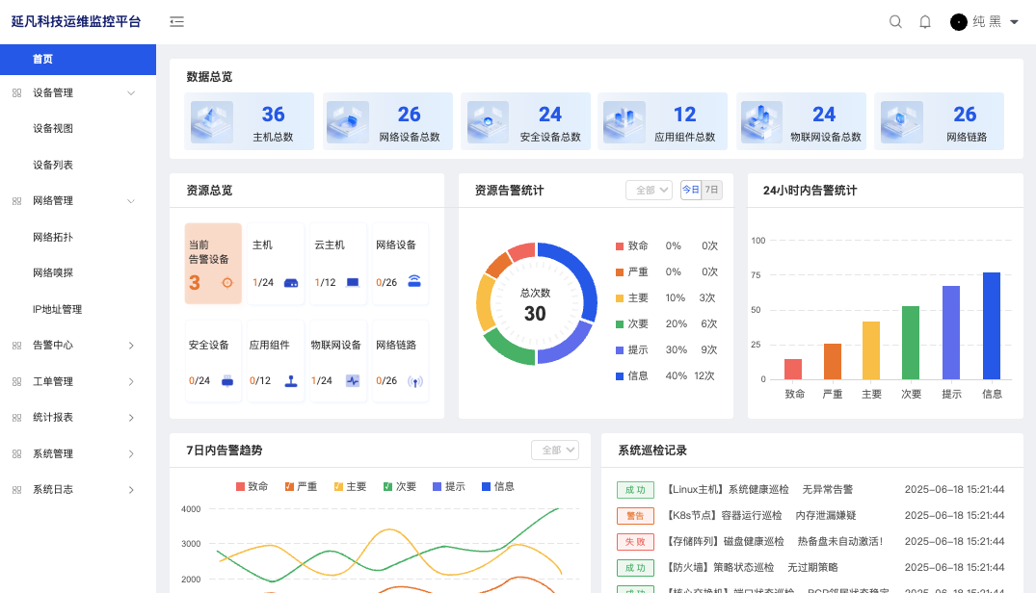Expand 统计报表 menu chevron
This screenshot has height=593, width=1036.
131,418
